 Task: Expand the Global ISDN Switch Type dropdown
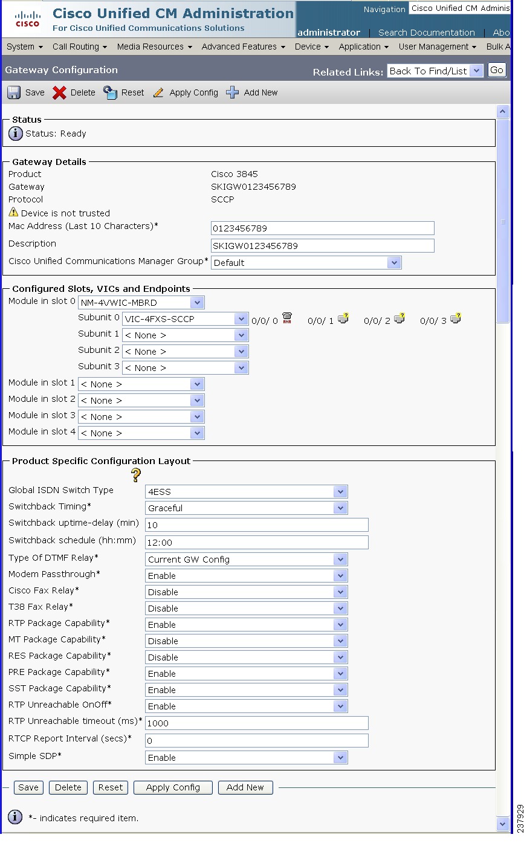point(341,492)
